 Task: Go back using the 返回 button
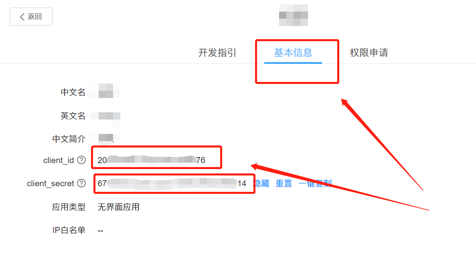click(x=31, y=17)
